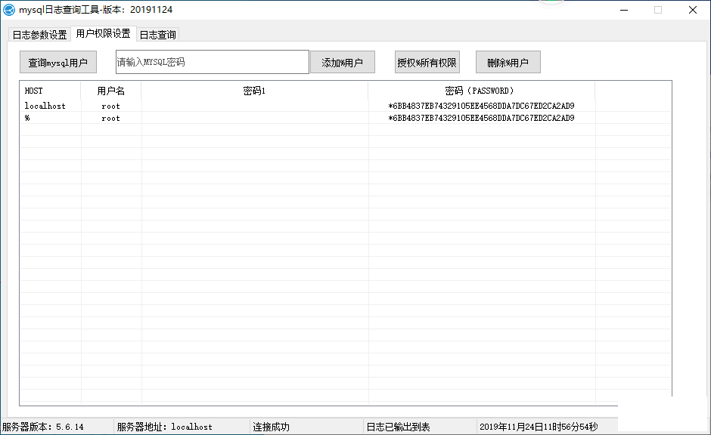Click 删除%用户 button
711x435 pixels.
click(x=508, y=63)
